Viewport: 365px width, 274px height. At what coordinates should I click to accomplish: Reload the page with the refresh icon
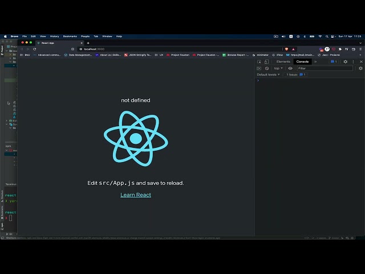(x=34, y=49)
